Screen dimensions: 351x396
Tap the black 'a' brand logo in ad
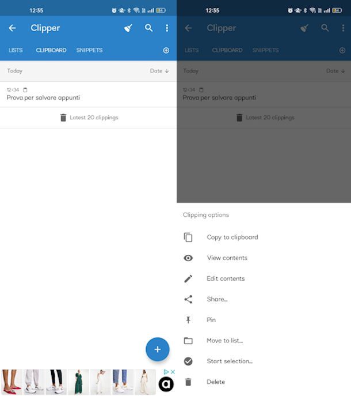click(x=166, y=384)
